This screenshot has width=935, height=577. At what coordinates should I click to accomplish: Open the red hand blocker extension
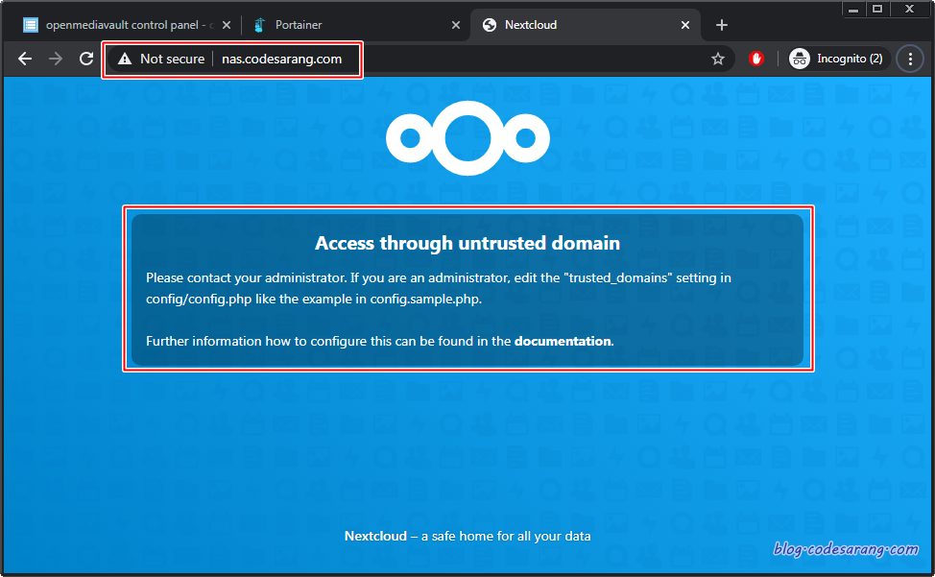coord(756,59)
